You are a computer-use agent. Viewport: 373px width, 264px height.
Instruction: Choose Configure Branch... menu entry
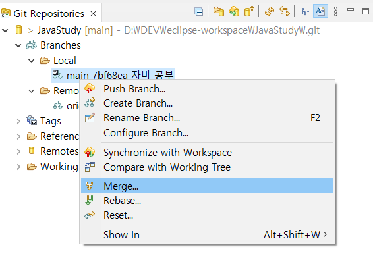click(x=207, y=133)
